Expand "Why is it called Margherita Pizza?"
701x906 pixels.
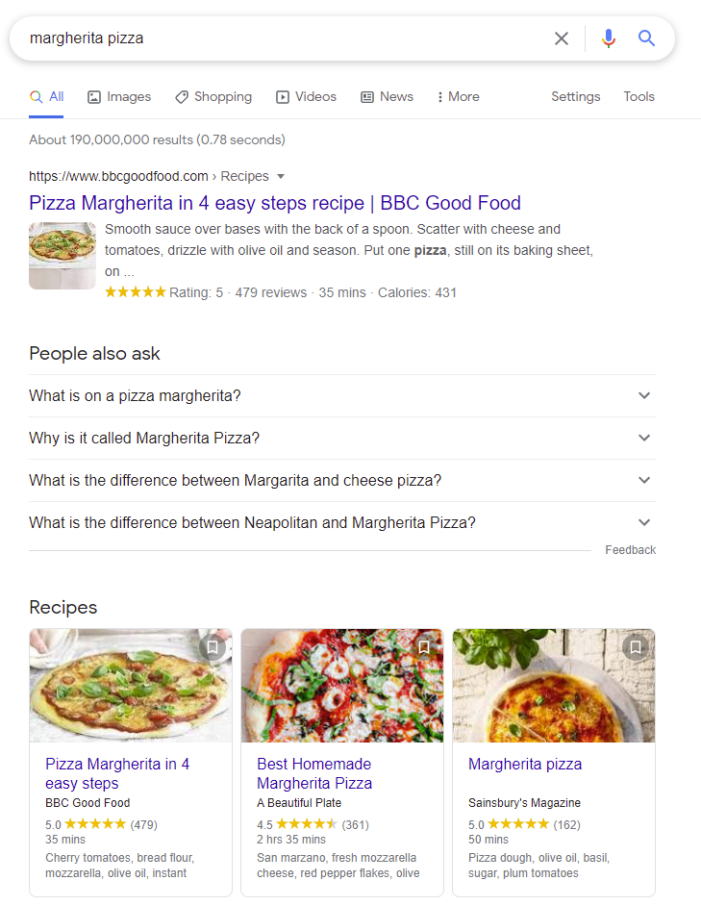tap(342, 438)
